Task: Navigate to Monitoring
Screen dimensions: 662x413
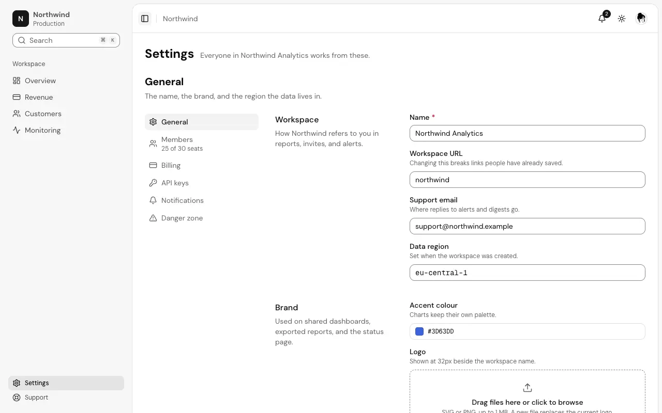Action: [66, 130]
